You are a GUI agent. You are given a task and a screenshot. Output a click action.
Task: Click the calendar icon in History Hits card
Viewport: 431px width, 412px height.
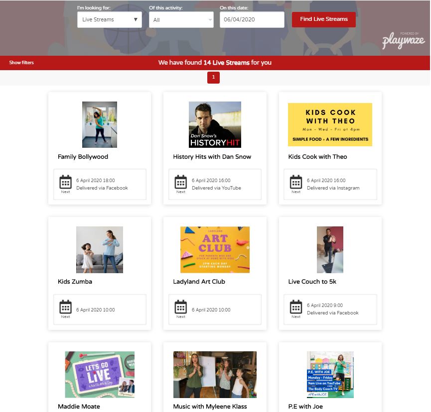(180, 182)
